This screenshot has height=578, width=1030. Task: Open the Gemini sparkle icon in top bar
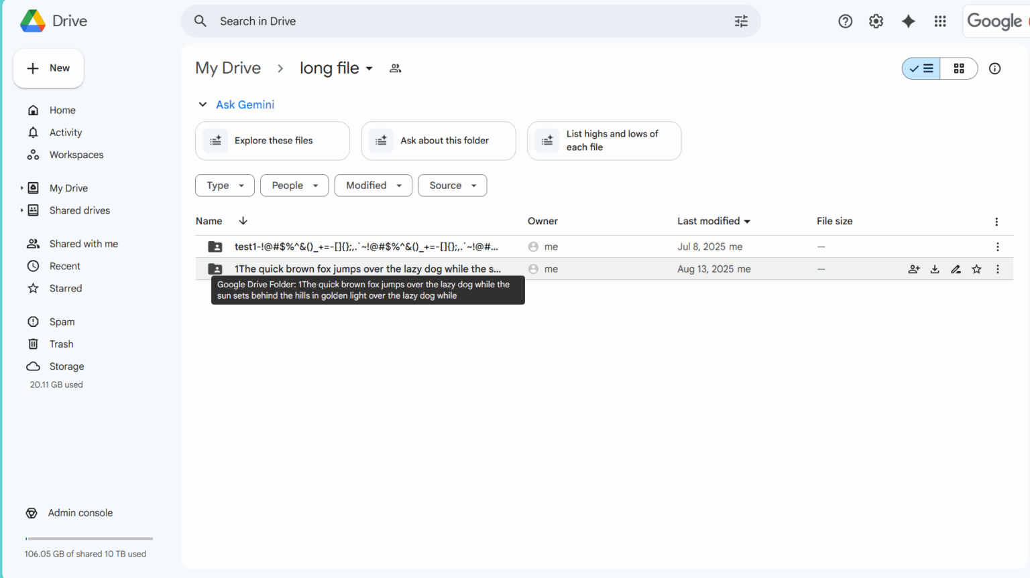pyautogui.click(x=908, y=21)
